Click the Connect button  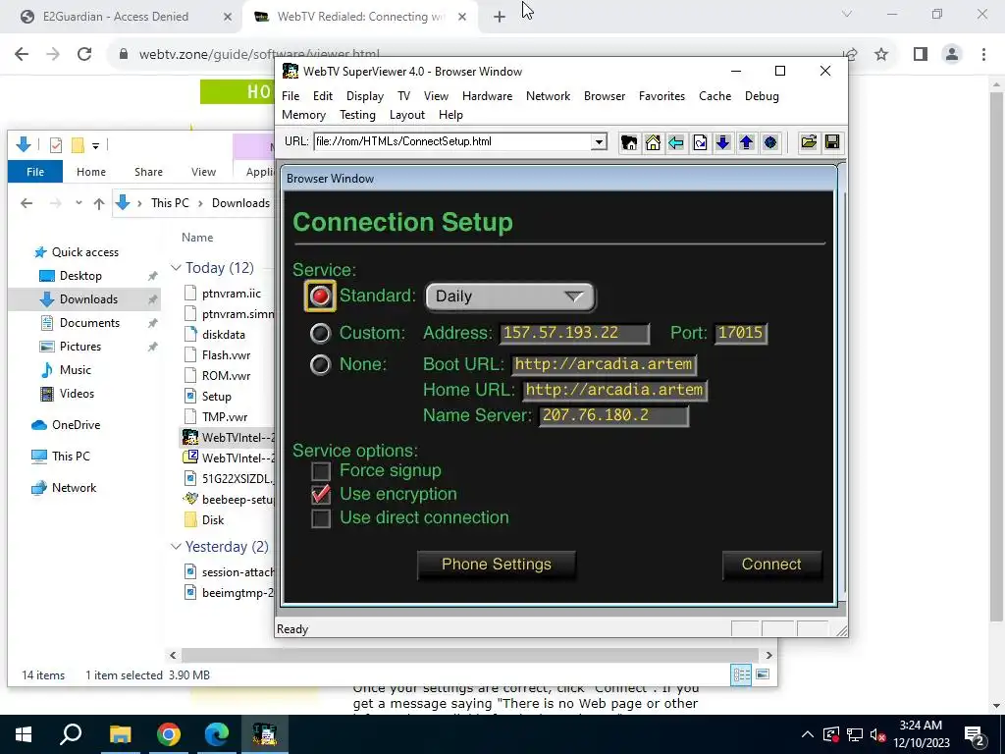point(771,565)
